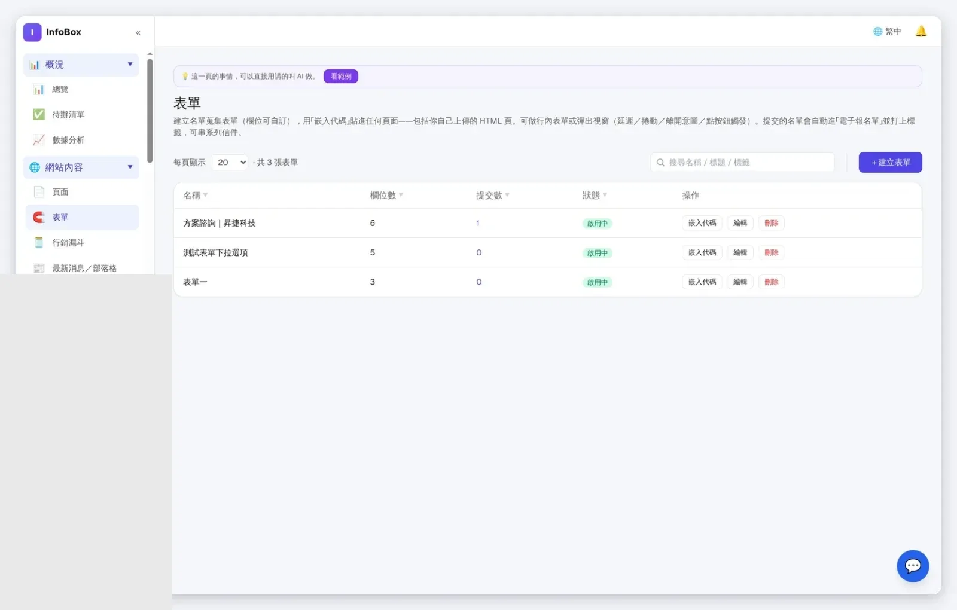Screen dimensions: 957x610
Task: Click 啟用中 status of 方案諮詢｜昇捷科技
Action: [598, 224]
